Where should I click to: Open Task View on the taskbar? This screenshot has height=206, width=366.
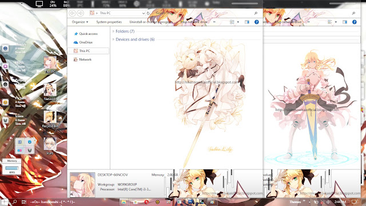click(x=23, y=202)
